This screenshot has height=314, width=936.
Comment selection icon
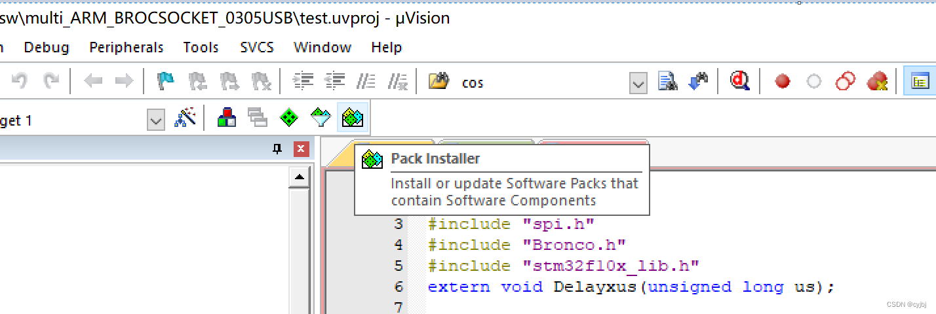tap(366, 82)
